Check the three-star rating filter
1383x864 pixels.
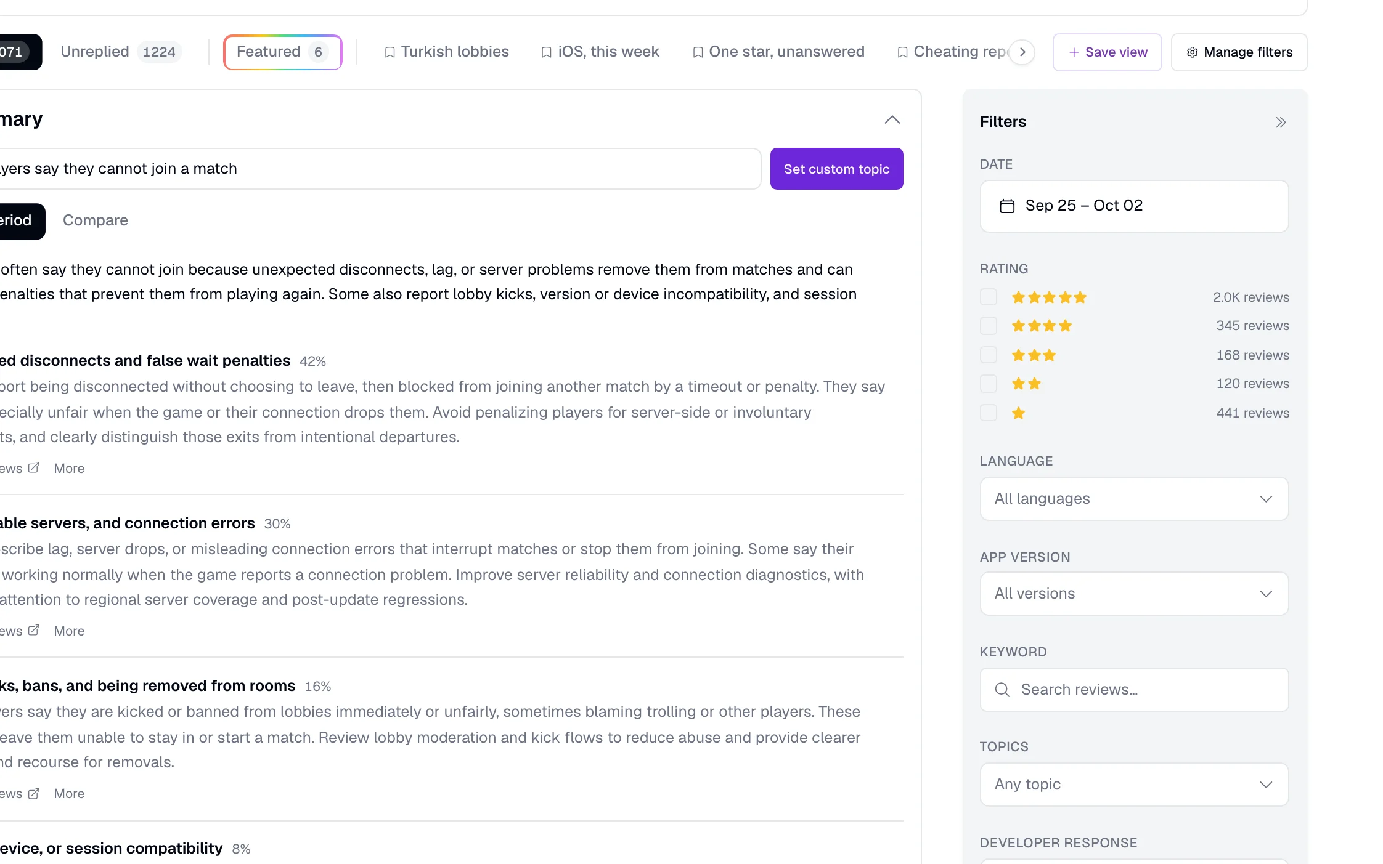coord(989,355)
